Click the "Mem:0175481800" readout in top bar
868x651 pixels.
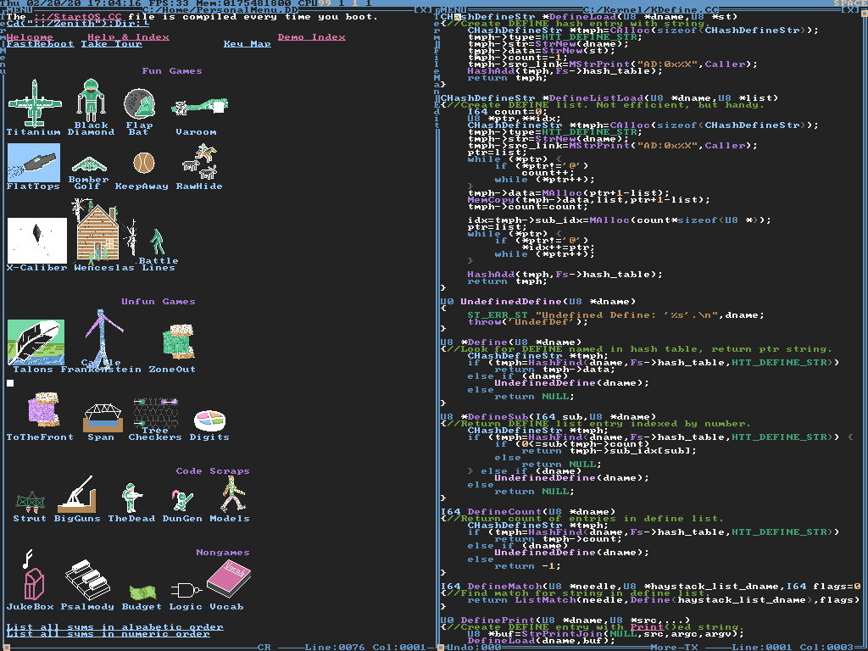click(243, 3)
